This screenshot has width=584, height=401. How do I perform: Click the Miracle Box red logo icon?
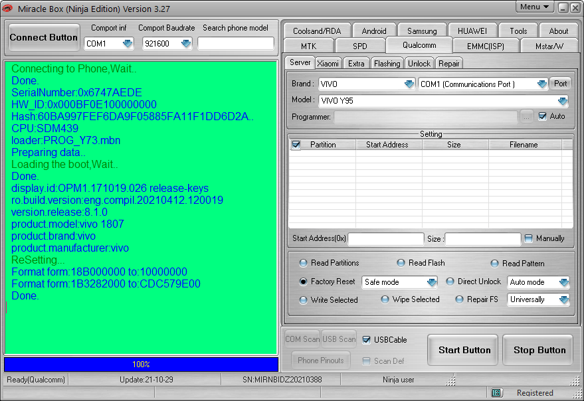pos(7,8)
